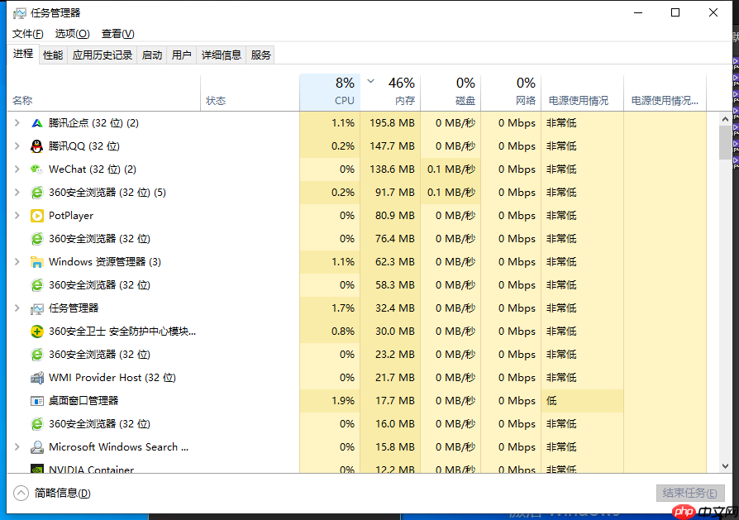Click the 结束任务(E) button
The image size is (739, 520).
click(690, 493)
